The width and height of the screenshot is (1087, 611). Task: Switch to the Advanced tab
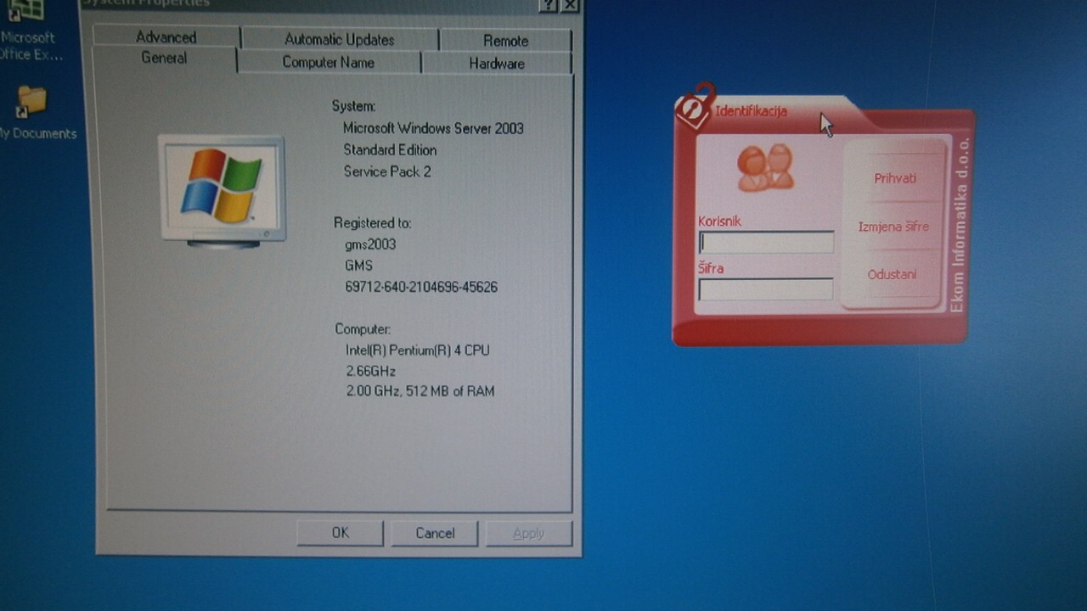coord(166,37)
